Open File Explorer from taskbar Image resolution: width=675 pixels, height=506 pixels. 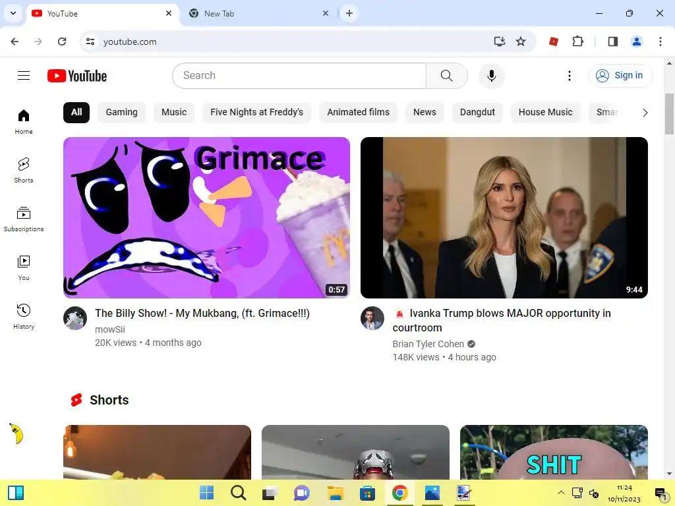(x=335, y=493)
